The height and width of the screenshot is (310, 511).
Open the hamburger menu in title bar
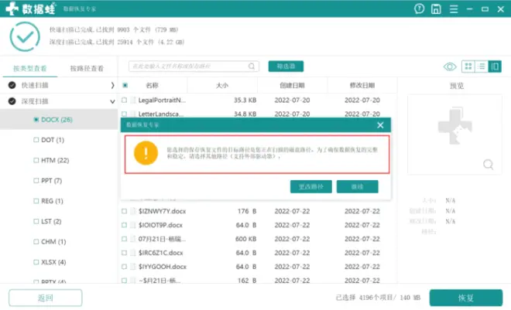[454, 9]
